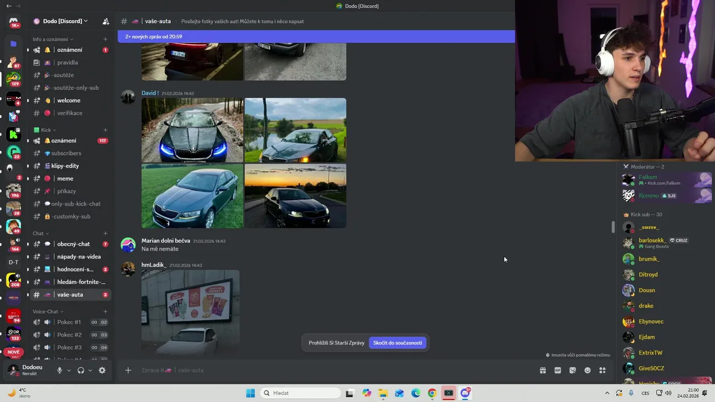Open the klipy-edity channel
This screenshot has height=402, width=715.
pyautogui.click(x=70, y=166)
